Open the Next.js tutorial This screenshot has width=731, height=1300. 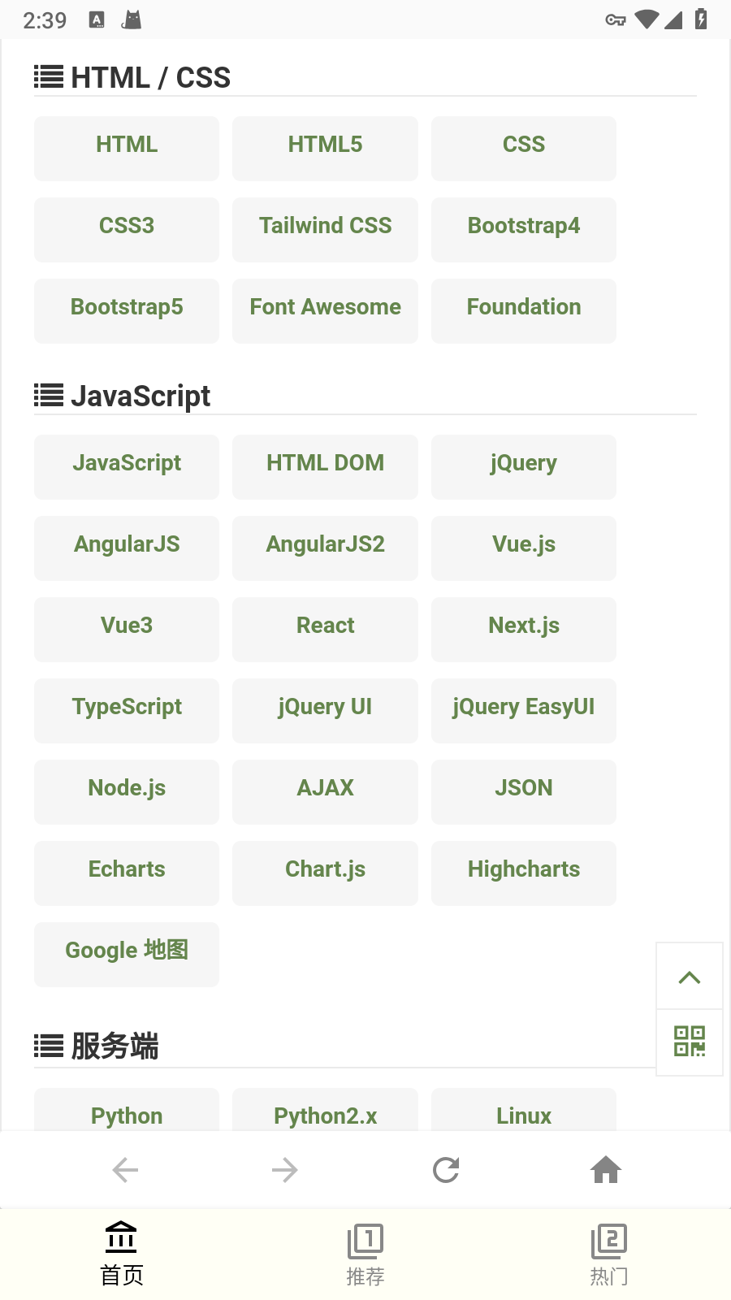pyautogui.click(x=524, y=629)
